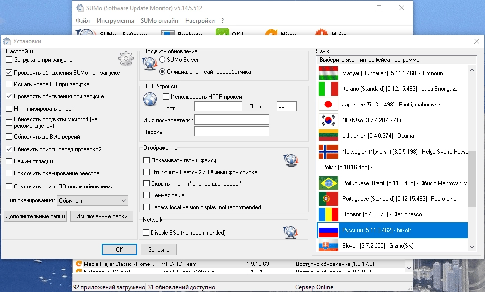Click the OK button
The height and width of the screenshot is (292, 485).
point(119,249)
